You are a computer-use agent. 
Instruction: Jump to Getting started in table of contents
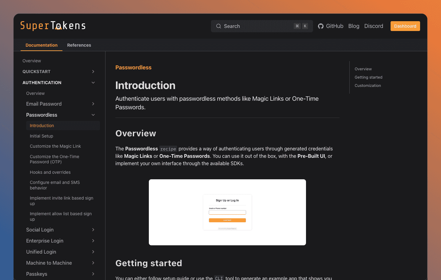(x=368, y=77)
